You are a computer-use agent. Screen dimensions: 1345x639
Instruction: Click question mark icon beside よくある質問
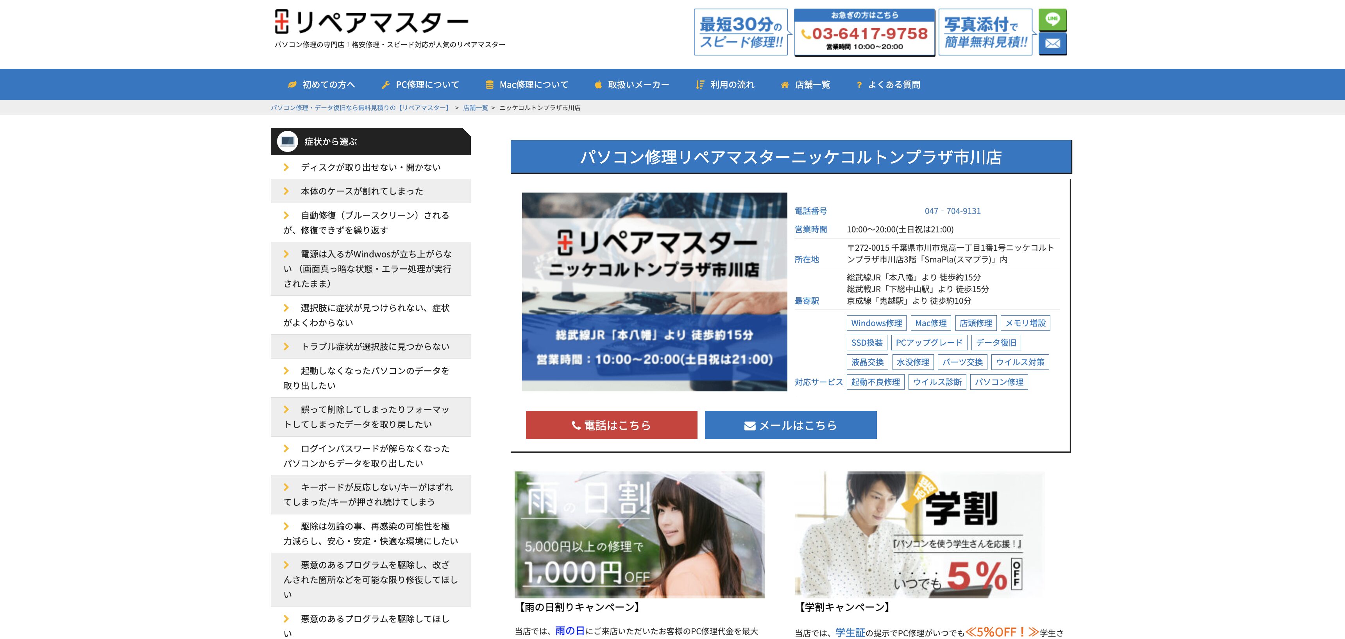tap(859, 85)
